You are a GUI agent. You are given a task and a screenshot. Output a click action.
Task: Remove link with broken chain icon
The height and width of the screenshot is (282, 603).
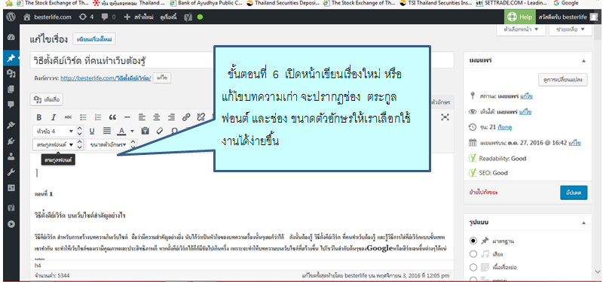(200, 117)
